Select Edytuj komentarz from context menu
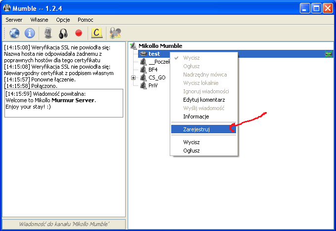Screen dimensions: 336x231 tap(204, 100)
